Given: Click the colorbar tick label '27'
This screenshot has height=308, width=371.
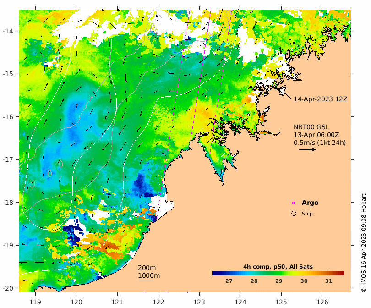Looking at the screenshot, I should click(x=229, y=281).
